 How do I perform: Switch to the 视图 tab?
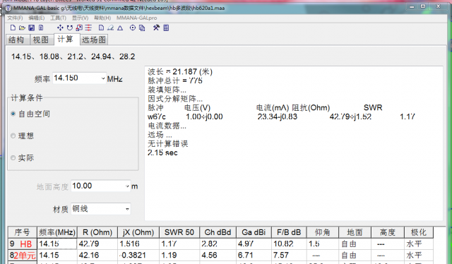(x=41, y=40)
